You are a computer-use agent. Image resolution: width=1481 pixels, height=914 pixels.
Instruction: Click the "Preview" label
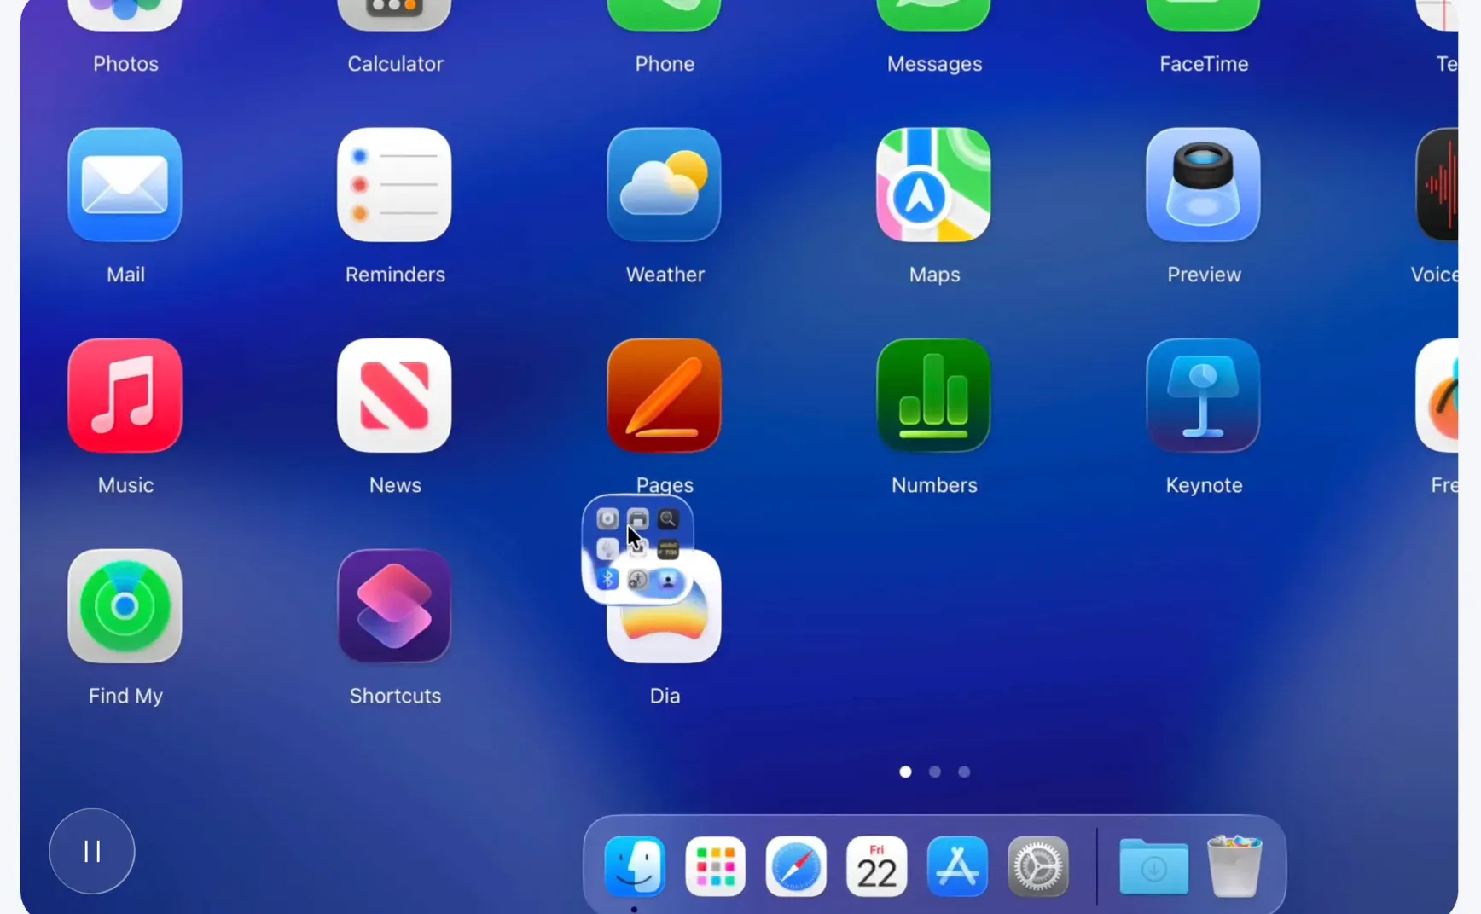click(1204, 275)
